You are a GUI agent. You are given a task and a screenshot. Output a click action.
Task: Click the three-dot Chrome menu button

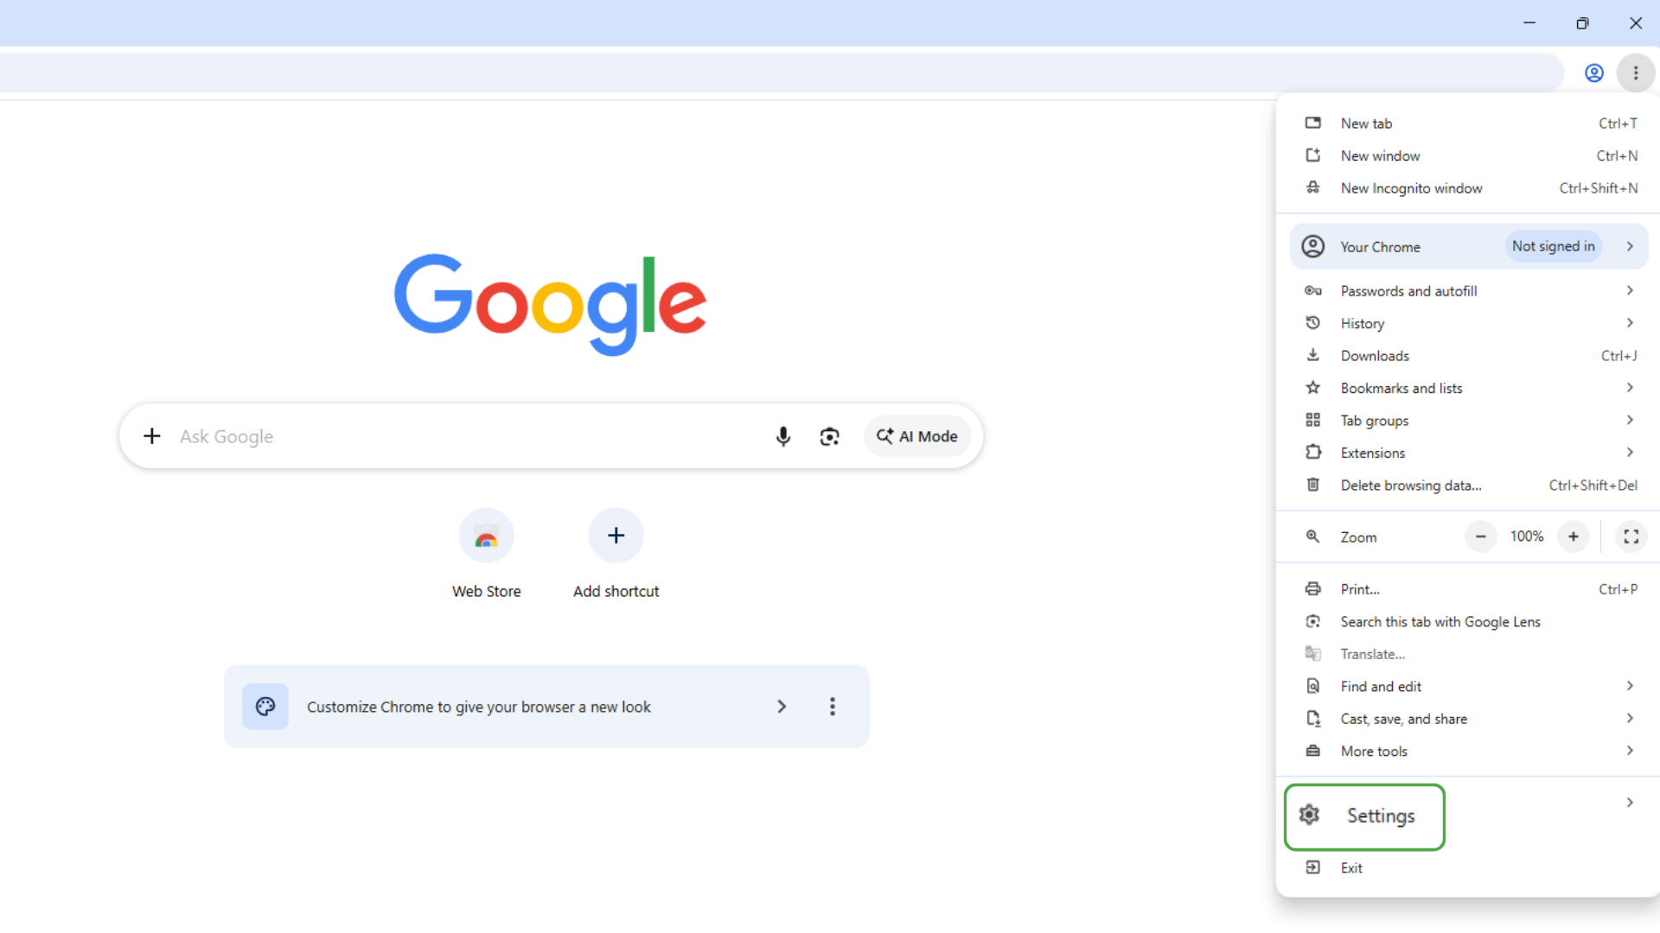pyautogui.click(x=1635, y=73)
